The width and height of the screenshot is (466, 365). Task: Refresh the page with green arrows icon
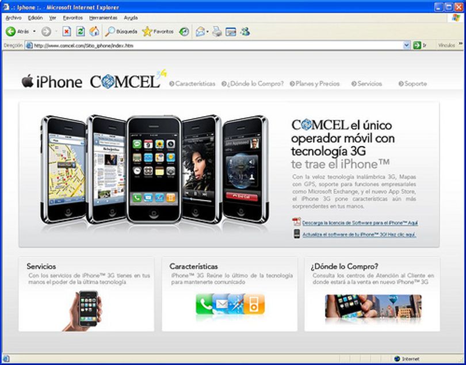[81, 31]
